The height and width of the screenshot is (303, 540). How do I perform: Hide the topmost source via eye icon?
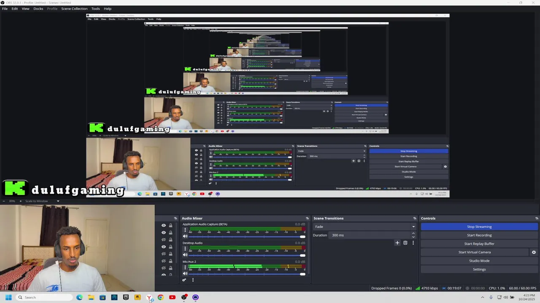[164, 226]
